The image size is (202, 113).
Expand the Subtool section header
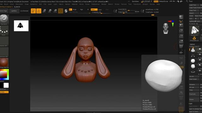[x=192, y=44]
